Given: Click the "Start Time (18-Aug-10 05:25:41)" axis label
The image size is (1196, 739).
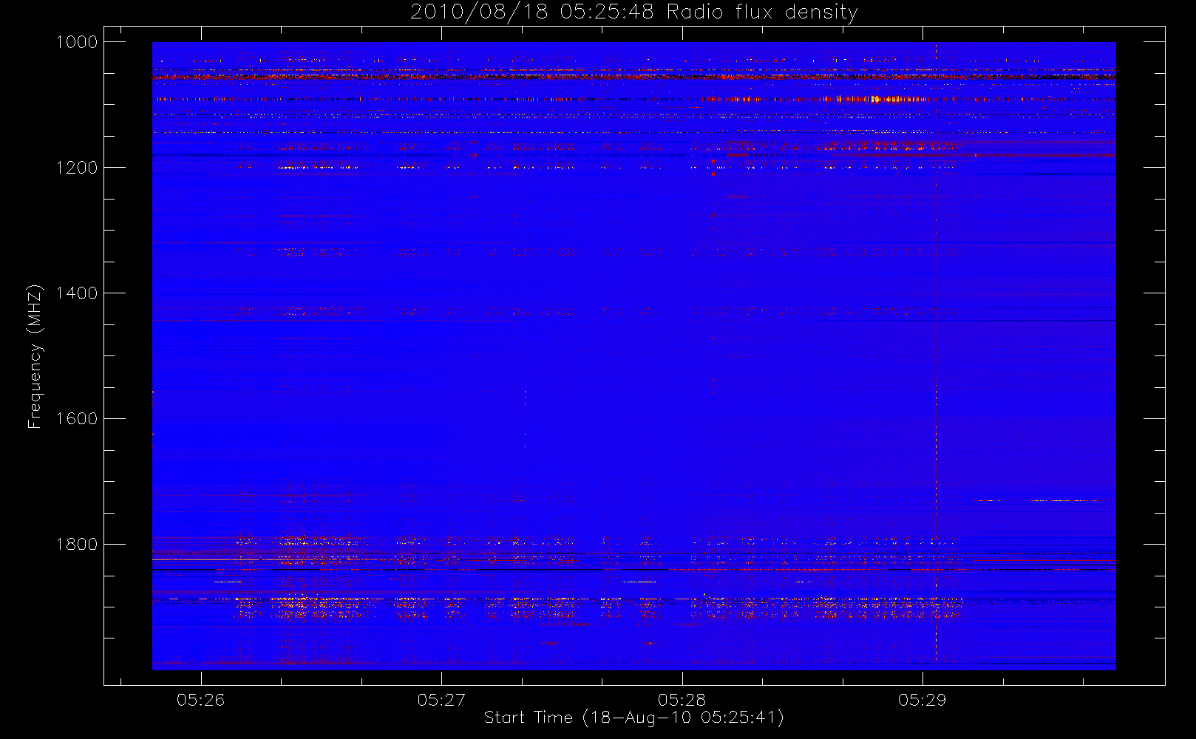Looking at the screenshot, I should tap(634, 718).
